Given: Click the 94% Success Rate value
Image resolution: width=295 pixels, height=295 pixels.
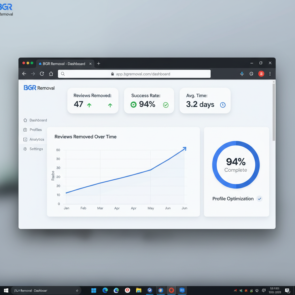Looking at the screenshot, I should [147, 104].
